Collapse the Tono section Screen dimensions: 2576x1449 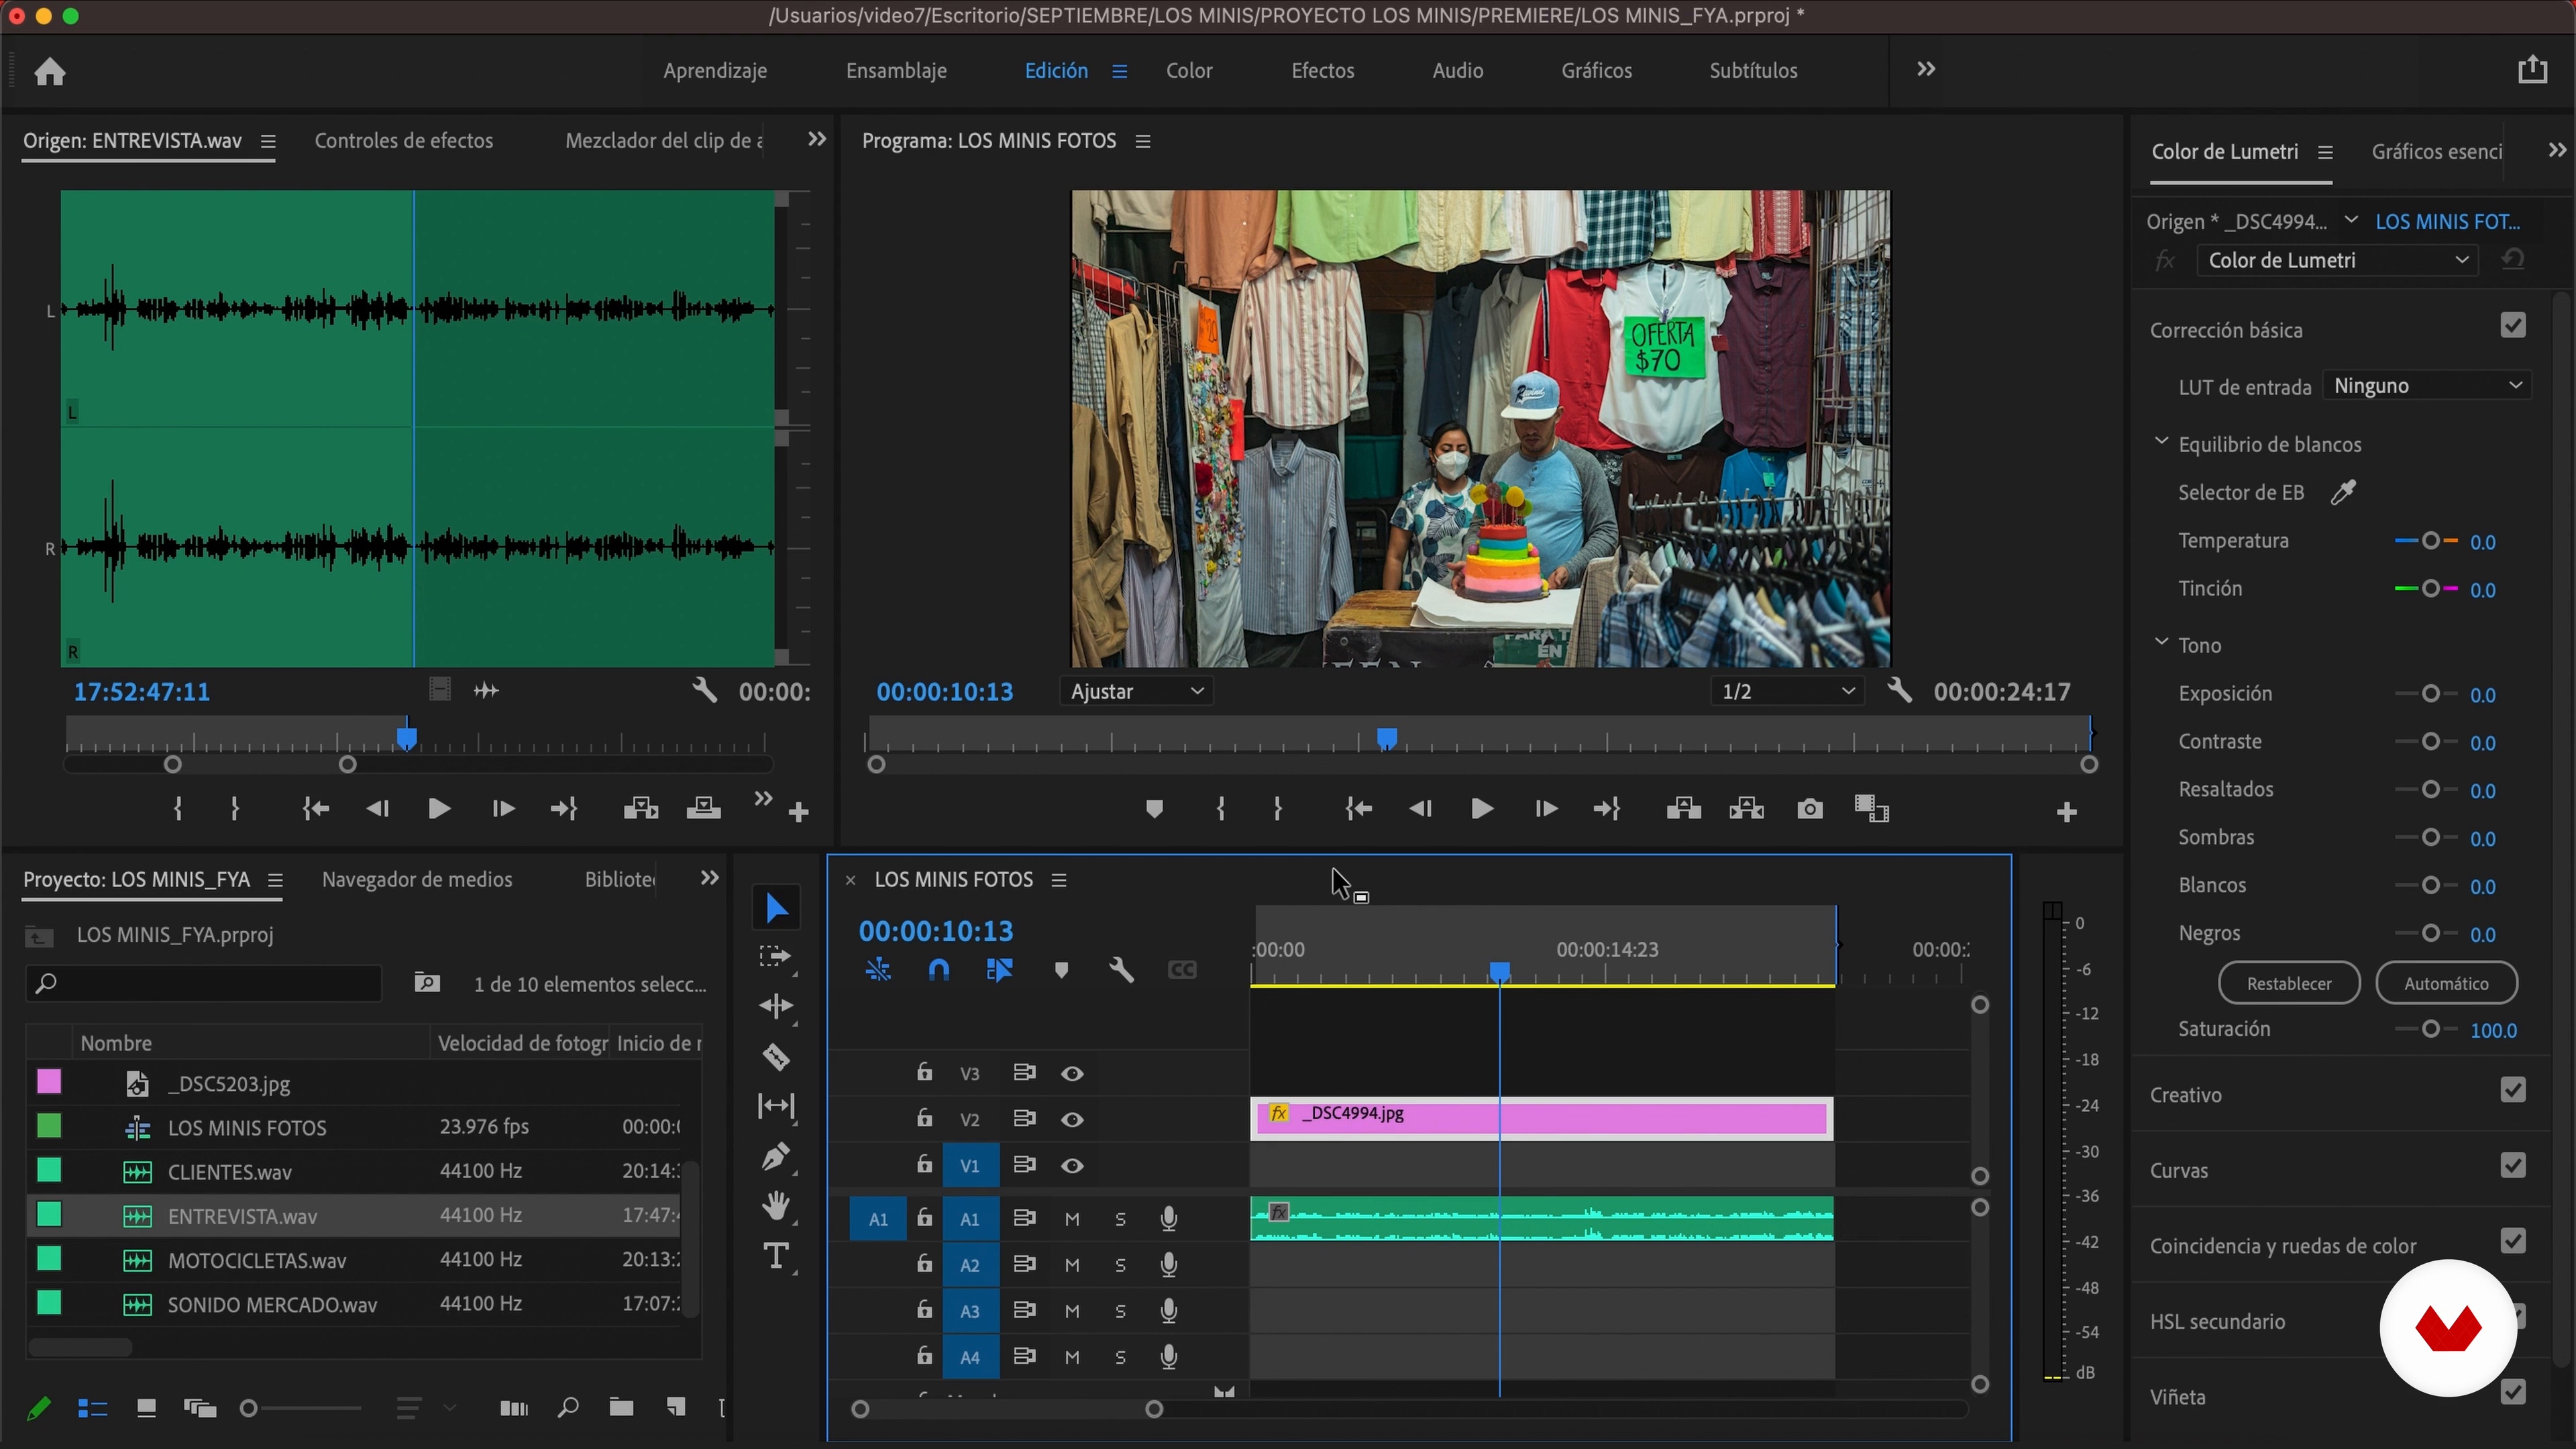2161,643
